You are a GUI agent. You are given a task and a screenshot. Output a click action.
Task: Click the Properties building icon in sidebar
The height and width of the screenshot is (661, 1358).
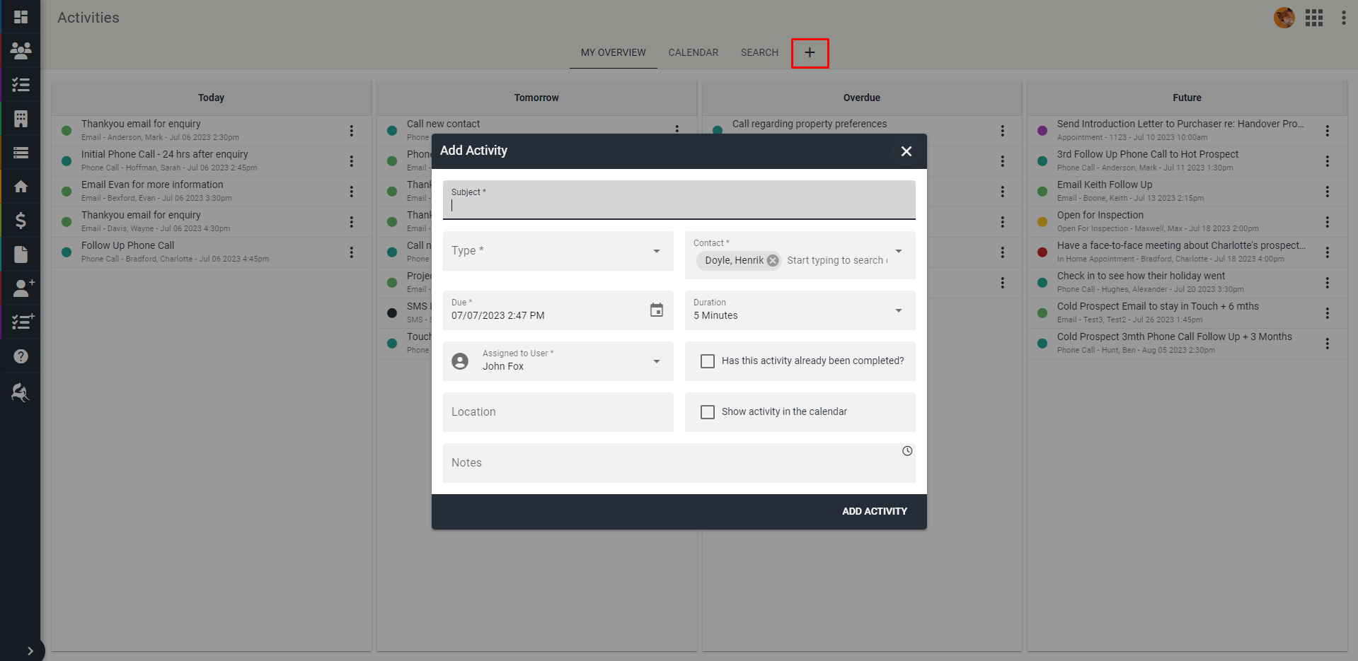coord(20,118)
